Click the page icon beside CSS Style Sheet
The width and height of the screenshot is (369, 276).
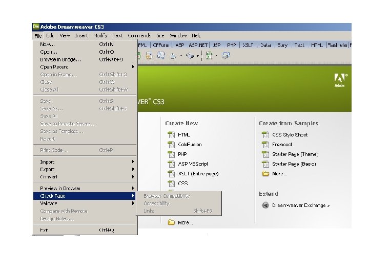tap(265, 135)
